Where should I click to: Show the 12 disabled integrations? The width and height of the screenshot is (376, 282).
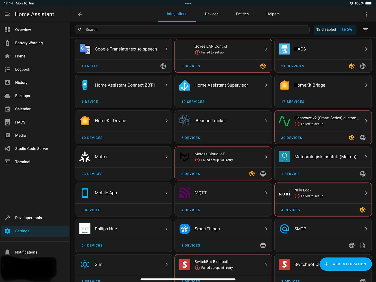click(x=347, y=29)
